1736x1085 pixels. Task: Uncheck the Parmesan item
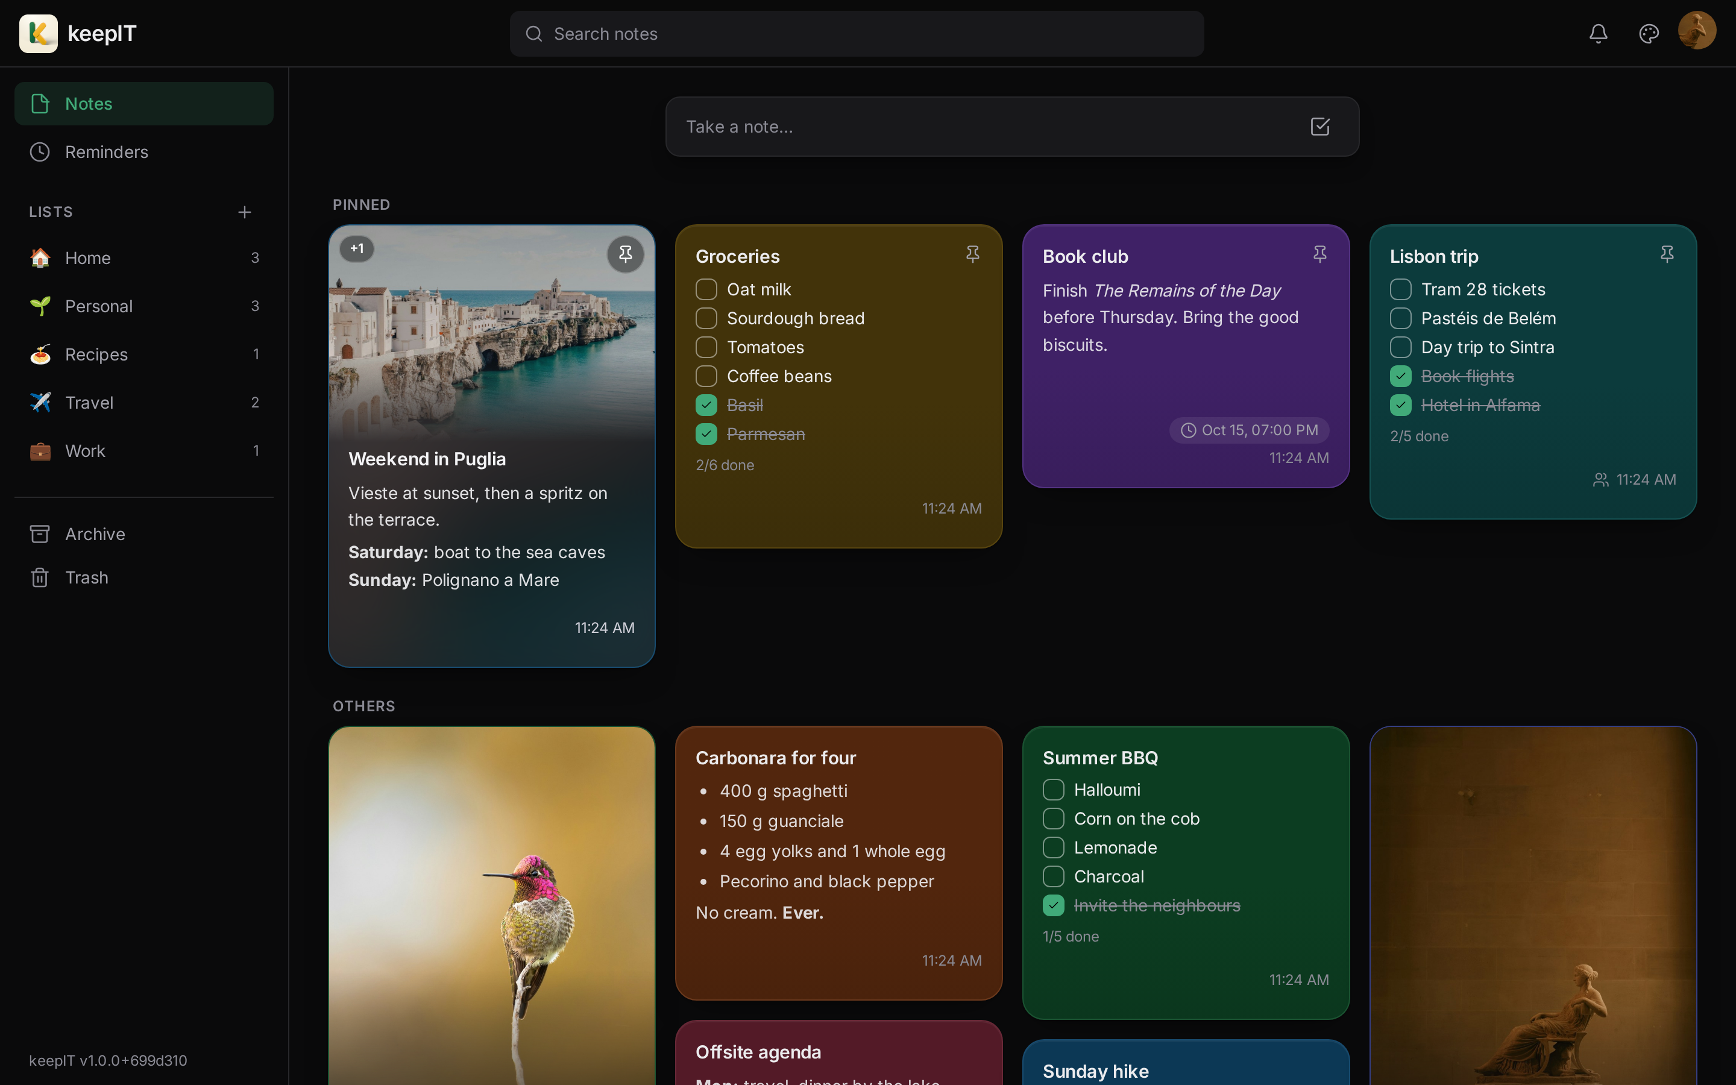[x=706, y=434]
